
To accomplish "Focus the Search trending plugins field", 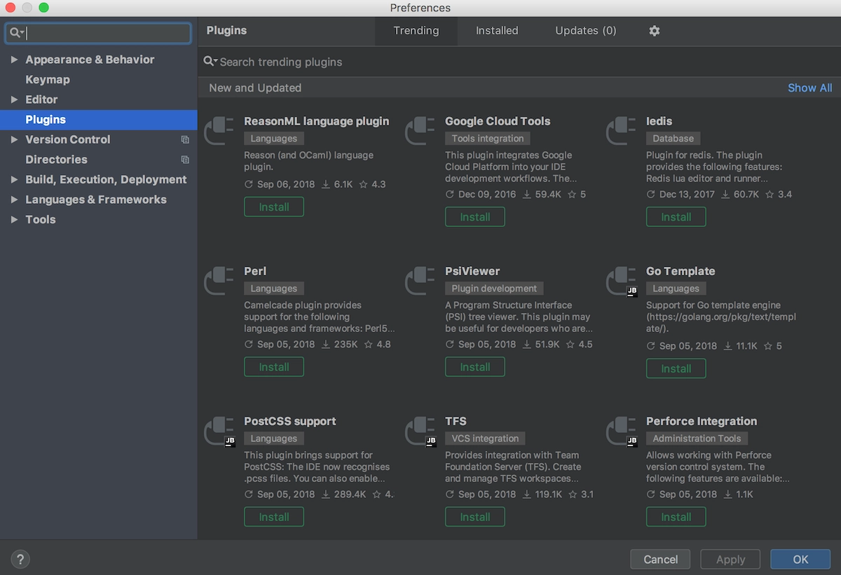I will (519, 62).
